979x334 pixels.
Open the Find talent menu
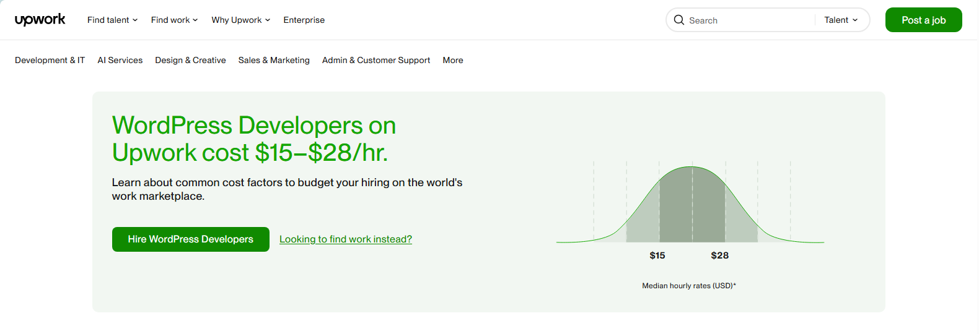113,20
